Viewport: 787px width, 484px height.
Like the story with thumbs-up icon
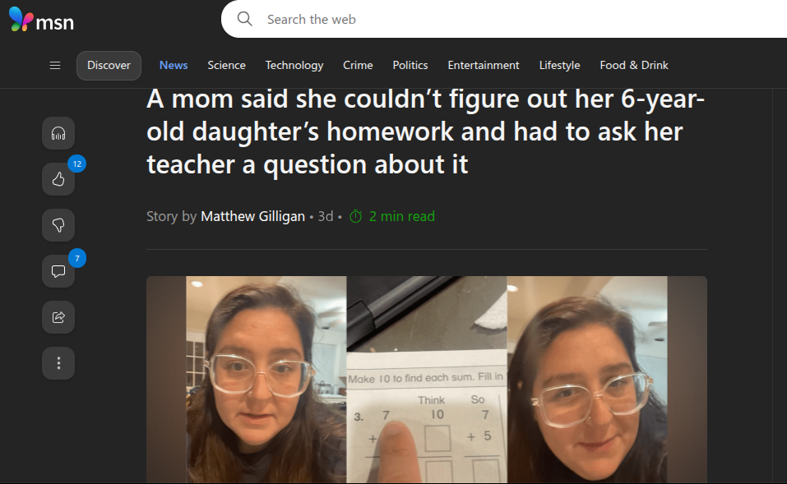pos(58,179)
